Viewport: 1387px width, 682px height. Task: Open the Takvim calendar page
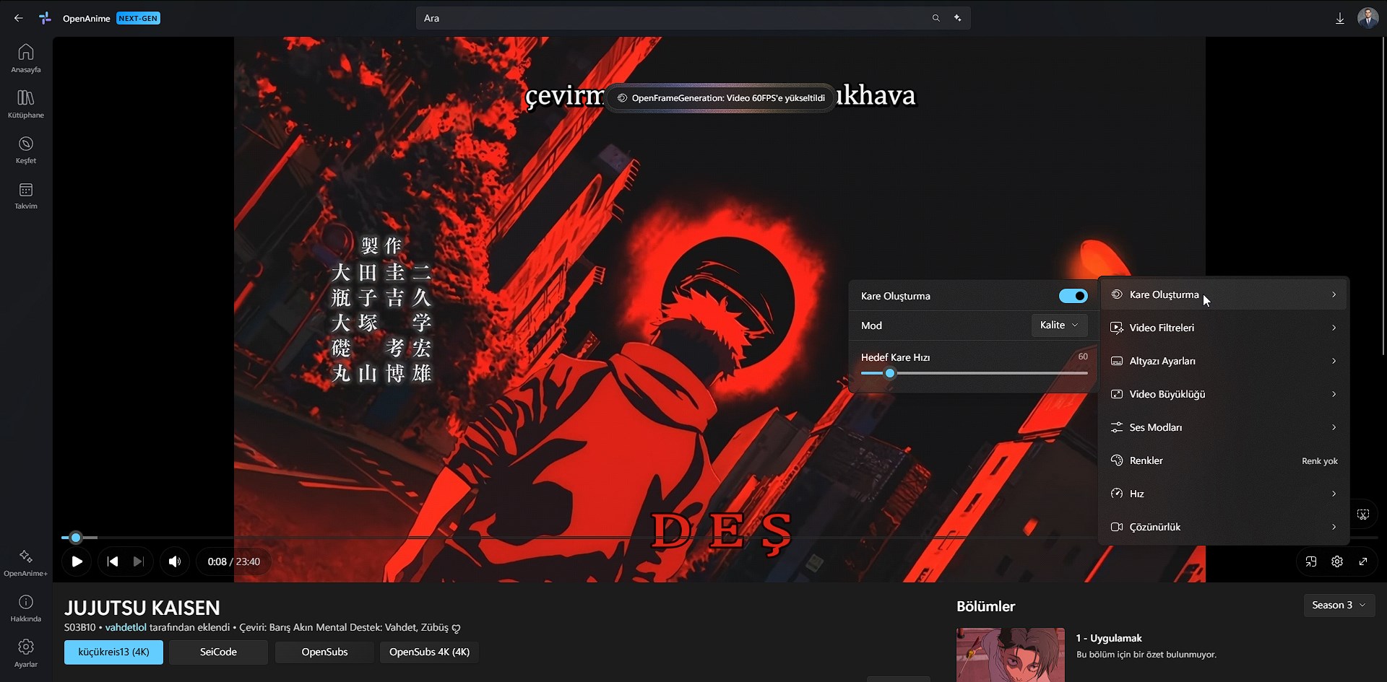26,196
